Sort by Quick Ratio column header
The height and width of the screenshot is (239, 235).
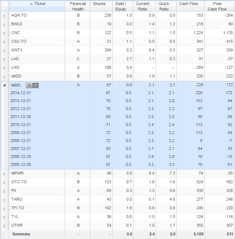[x=166, y=6]
